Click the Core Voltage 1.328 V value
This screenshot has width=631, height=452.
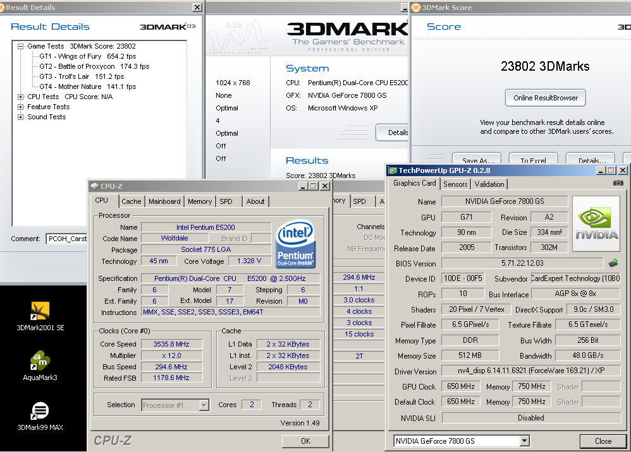(249, 261)
